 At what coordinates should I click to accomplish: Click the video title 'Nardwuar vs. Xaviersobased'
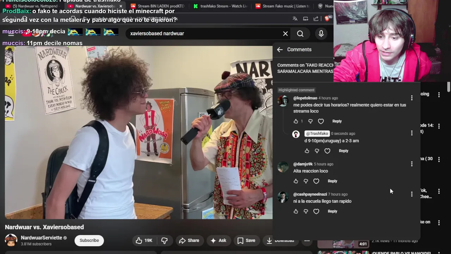tap(44, 227)
